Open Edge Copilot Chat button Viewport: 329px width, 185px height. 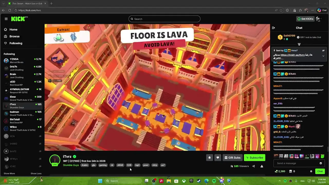tap(322, 10)
